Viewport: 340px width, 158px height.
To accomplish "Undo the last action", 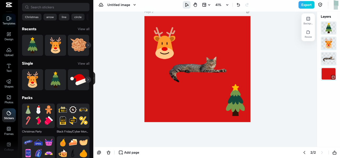I will pos(238,5).
